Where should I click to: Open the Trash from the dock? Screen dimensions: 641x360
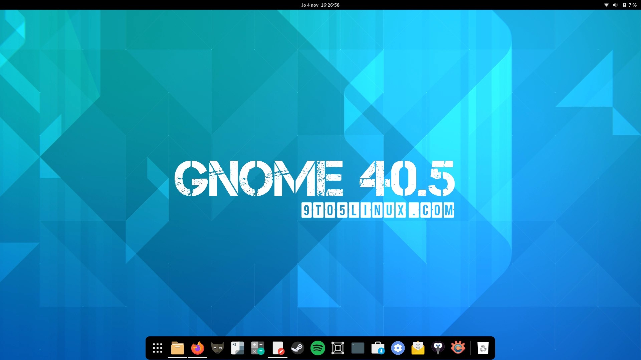click(x=483, y=348)
